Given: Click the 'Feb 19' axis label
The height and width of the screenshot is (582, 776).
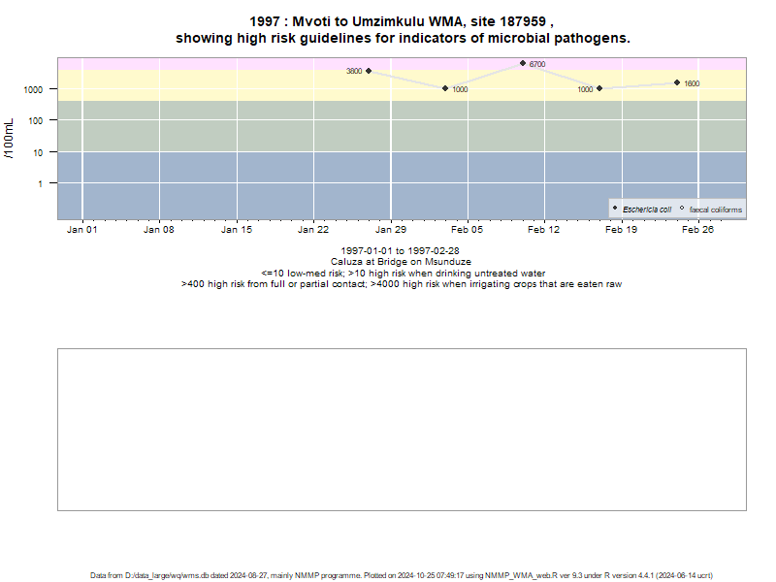Looking at the screenshot, I should pyautogui.click(x=621, y=230).
